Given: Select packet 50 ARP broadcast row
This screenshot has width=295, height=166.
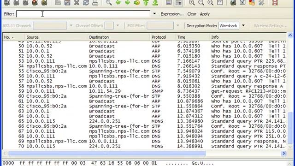Looking at the screenshot, I should click(144, 46).
